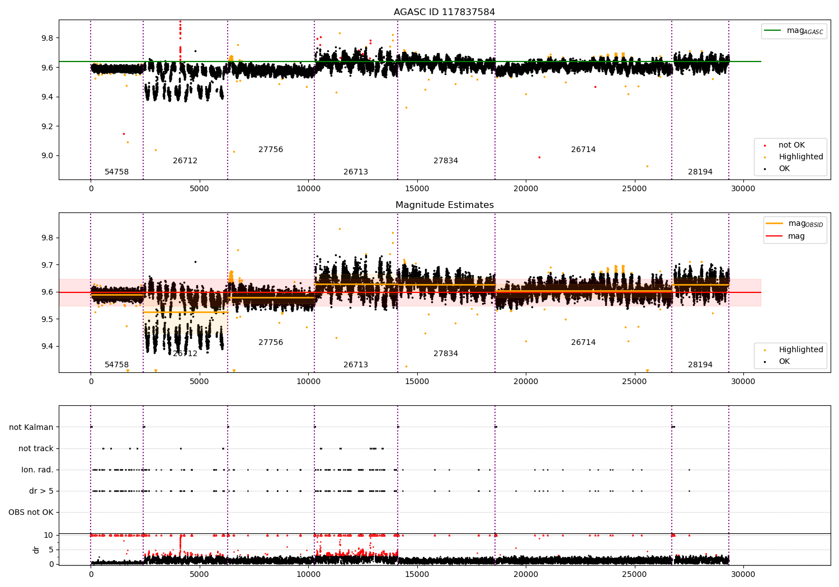The height and width of the screenshot is (587, 839).
Task: Click x-axis tick 25000 in the bottom plot
Action: (635, 575)
